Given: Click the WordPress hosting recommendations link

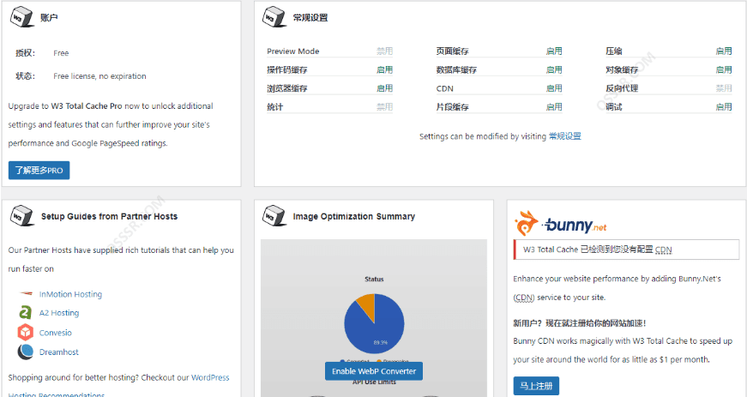Looking at the screenshot, I should [210, 377].
